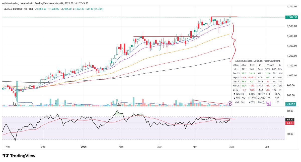Click the 4.35% ADR value
The height and width of the screenshot is (162, 301).
click(x=252, y=102)
